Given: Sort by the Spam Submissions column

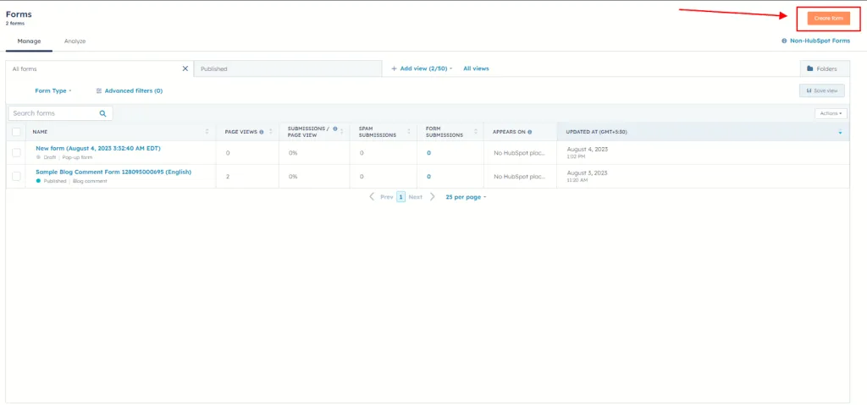Looking at the screenshot, I should click(x=409, y=132).
